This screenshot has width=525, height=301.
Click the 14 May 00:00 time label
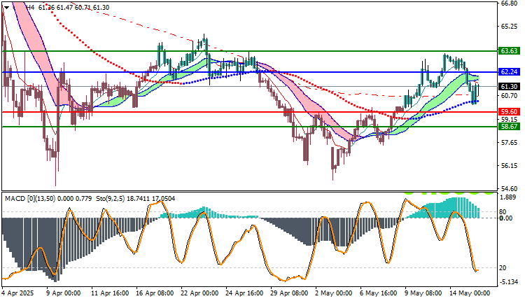point(470,293)
